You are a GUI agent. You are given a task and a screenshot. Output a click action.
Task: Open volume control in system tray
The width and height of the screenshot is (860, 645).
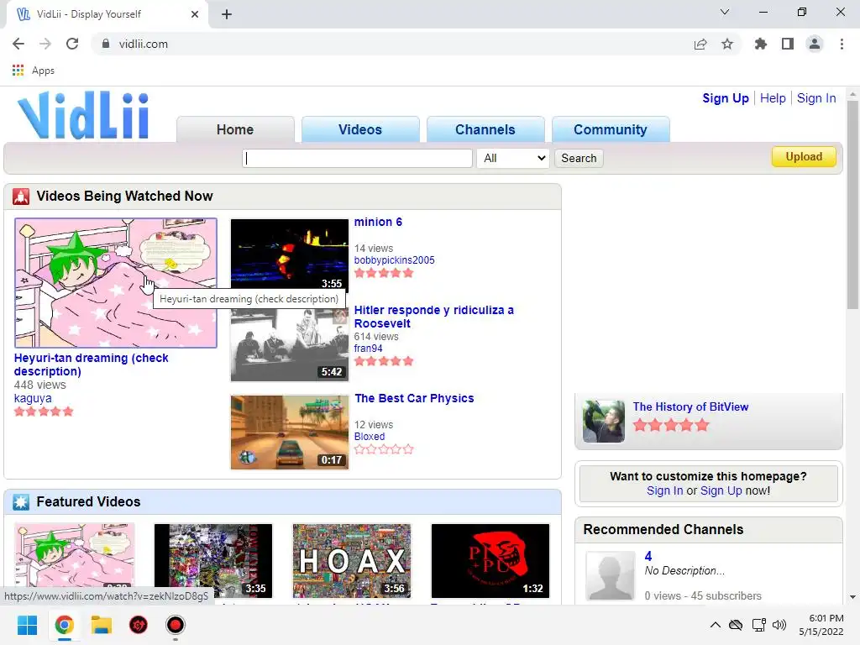point(779,625)
